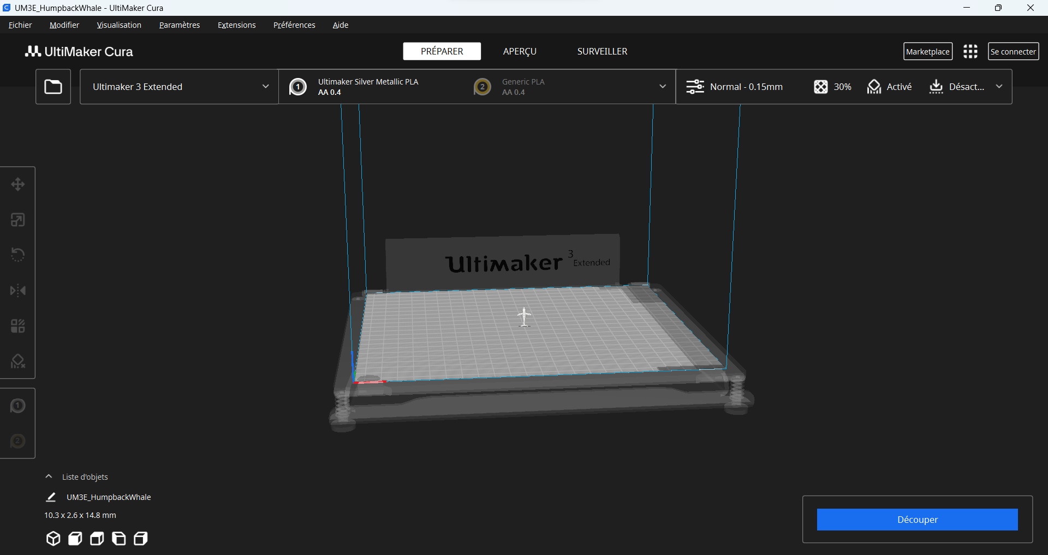
Task: Select extruder 1 in left toolbar
Action: [x=18, y=406]
